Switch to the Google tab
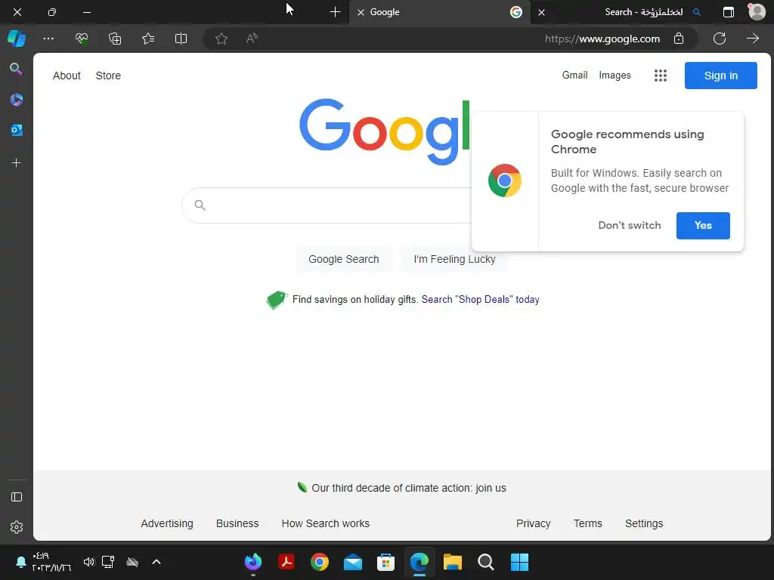Viewport: 774px width, 580px height. point(439,12)
